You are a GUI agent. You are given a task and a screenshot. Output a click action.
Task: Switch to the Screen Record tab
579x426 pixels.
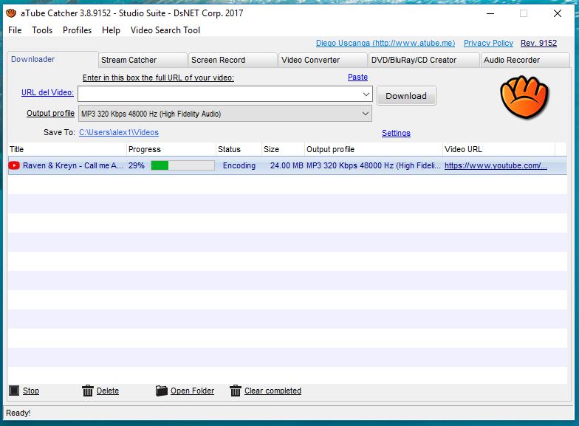(x=233, y=60)
